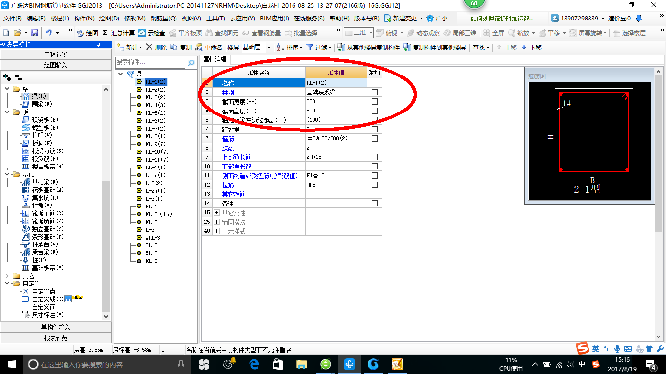Image resolution: width=666 pixels, height=374 pixels.
Task: Click the Undo arrow icon
Action: point(49,33)
